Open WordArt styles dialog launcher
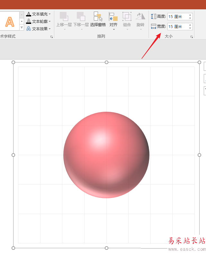The image size is (206, 254). tap(52, 37)
